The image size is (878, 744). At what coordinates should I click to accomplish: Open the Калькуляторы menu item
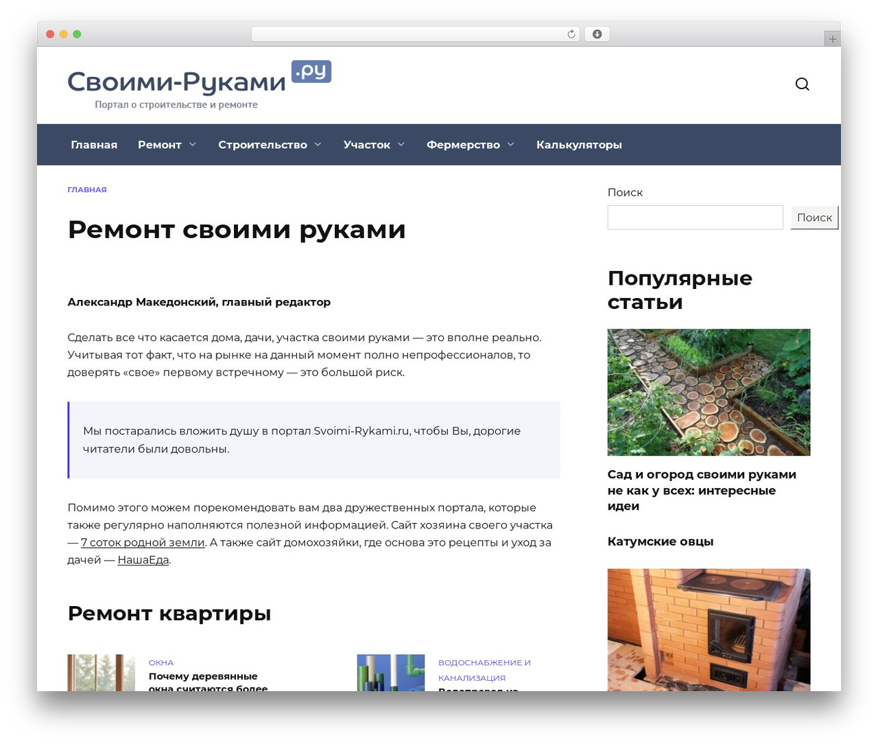tap(579, 145)
